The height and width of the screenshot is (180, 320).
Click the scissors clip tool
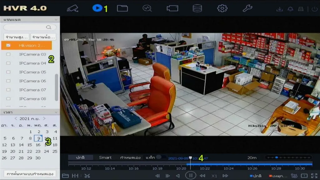click(87, 176)
